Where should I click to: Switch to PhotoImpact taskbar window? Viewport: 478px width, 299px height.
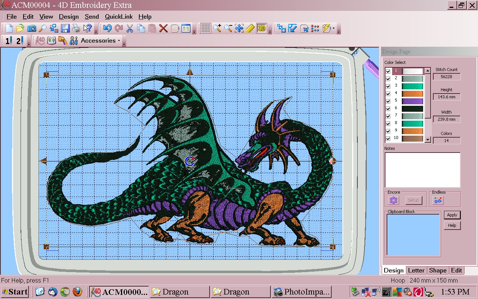pyautogui.click(x=302, y=292)
